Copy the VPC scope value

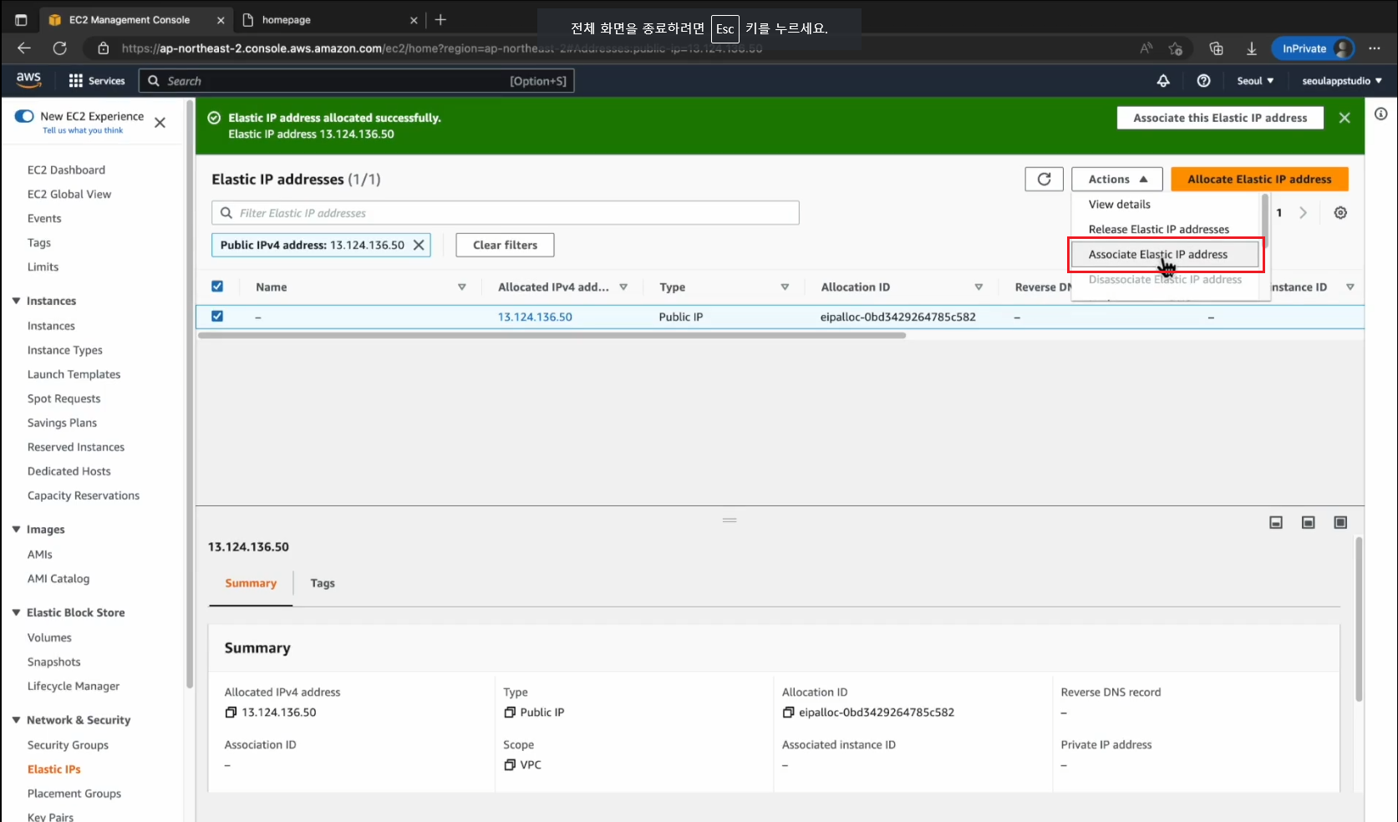(x=510, y=765)
